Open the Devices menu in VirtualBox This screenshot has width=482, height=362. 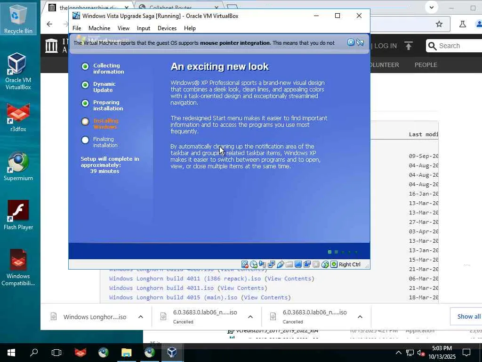pos(167,28)
